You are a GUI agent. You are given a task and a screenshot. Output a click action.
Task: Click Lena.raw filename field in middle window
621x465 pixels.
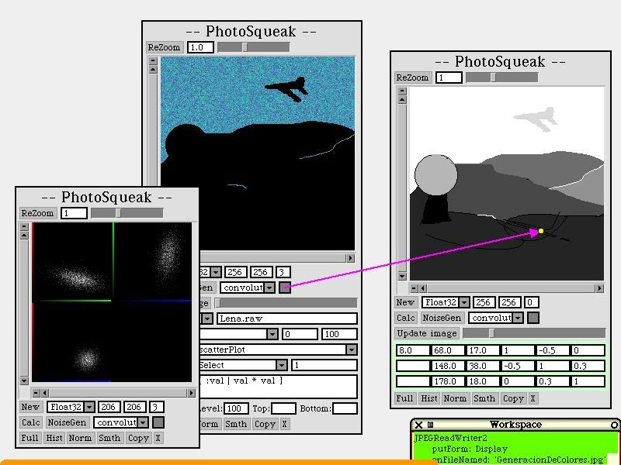(287, 319)
